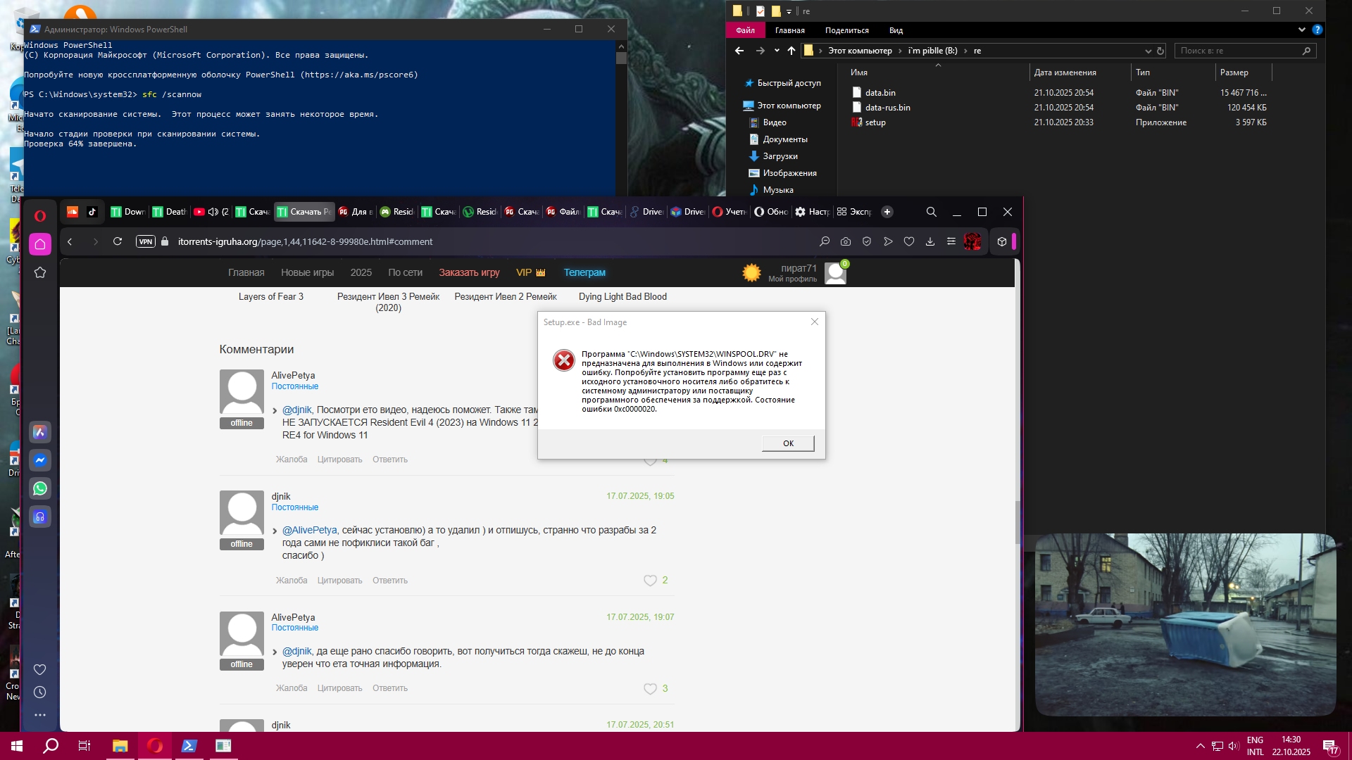The height and width of the screenshot is (760, 1352).
Task: Click the Opera history clock icon
Action: tap(40, 692)
